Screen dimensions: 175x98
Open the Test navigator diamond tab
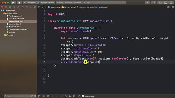22,7
